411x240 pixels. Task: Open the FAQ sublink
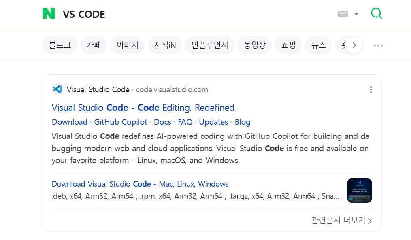(185, 122)
